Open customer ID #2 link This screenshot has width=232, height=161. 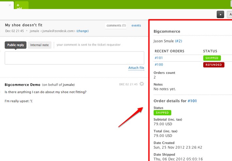[x=178, y=41]
